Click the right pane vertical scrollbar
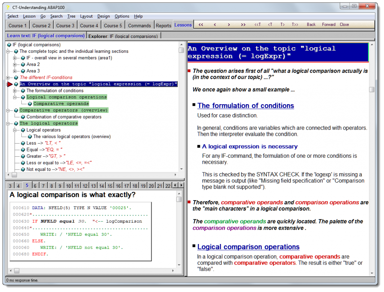 click(x=372, y=89)
